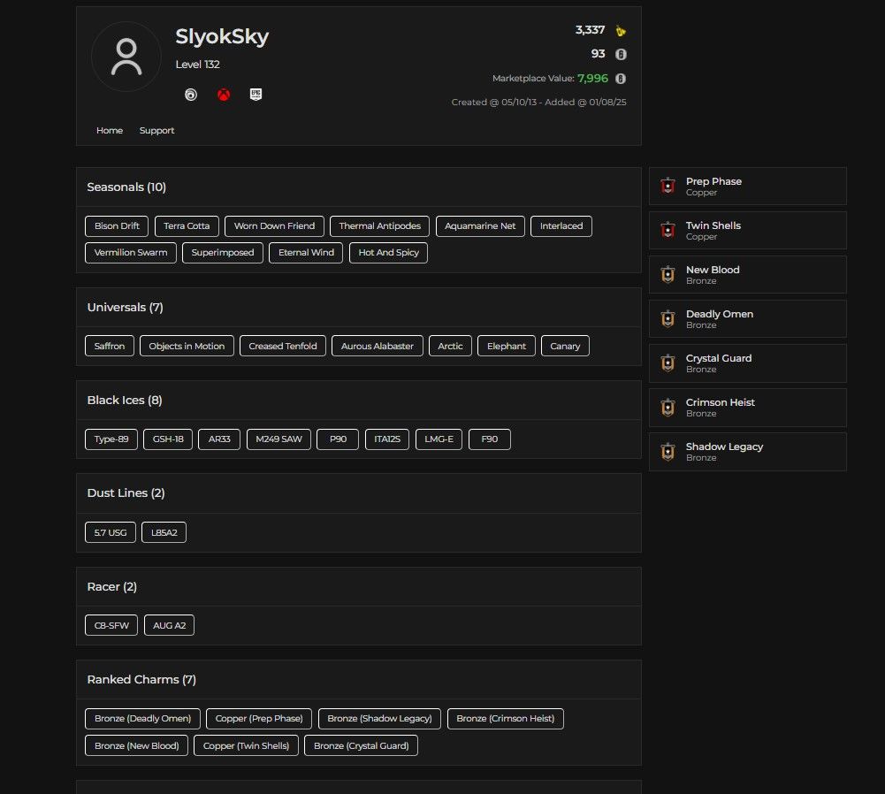Pick the F90 Black Ice tag
885x794 pixels.
[490, 439]
